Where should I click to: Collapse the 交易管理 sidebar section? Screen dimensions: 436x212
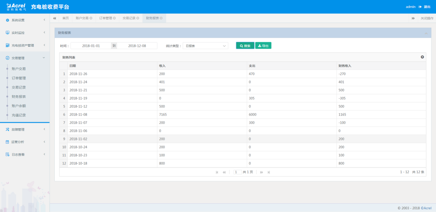coord(25,58)
